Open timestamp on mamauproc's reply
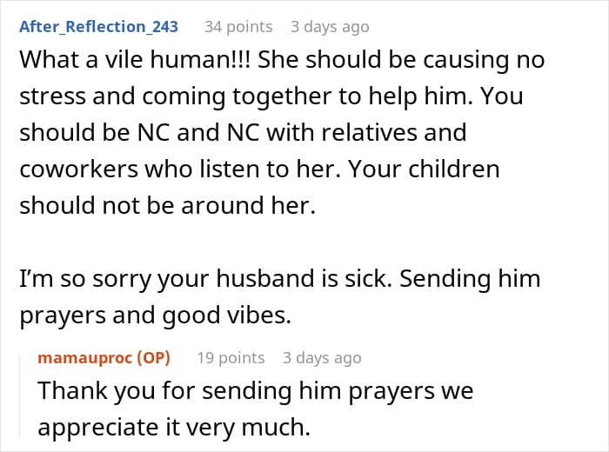The image size is (609, 452). point(321,357)
